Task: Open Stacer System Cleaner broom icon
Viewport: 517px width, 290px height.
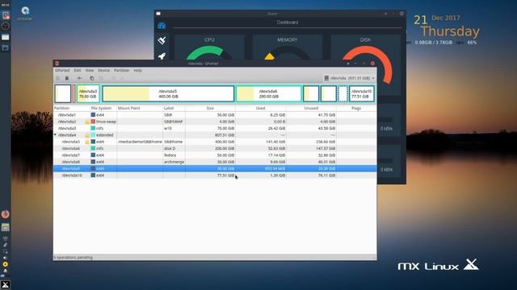Action: click(162, 40)
